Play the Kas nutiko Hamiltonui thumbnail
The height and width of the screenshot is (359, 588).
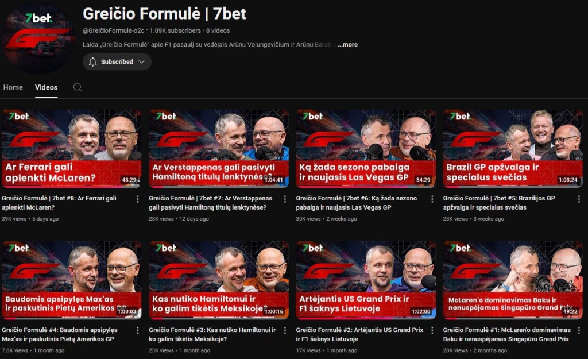219,280
